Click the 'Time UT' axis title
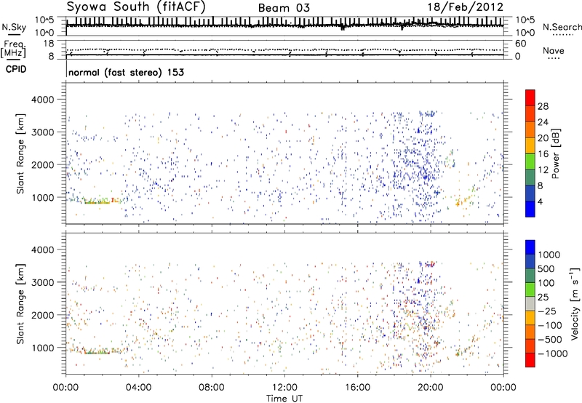 point(284,399)
